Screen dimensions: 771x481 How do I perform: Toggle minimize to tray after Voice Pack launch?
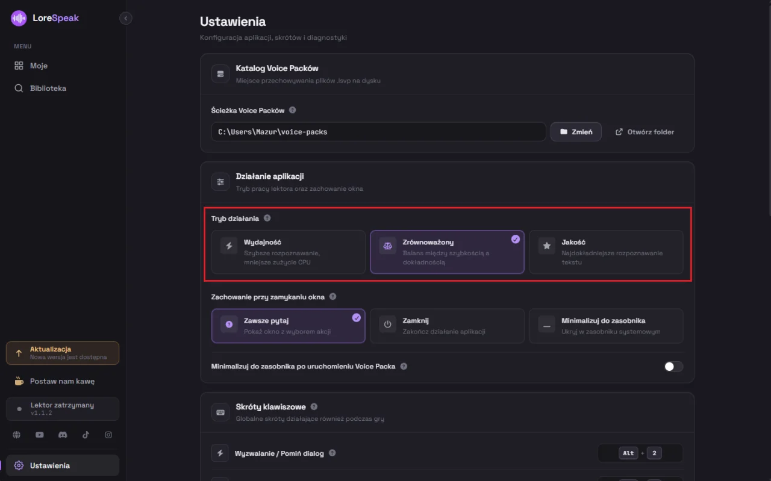point(673,366)
